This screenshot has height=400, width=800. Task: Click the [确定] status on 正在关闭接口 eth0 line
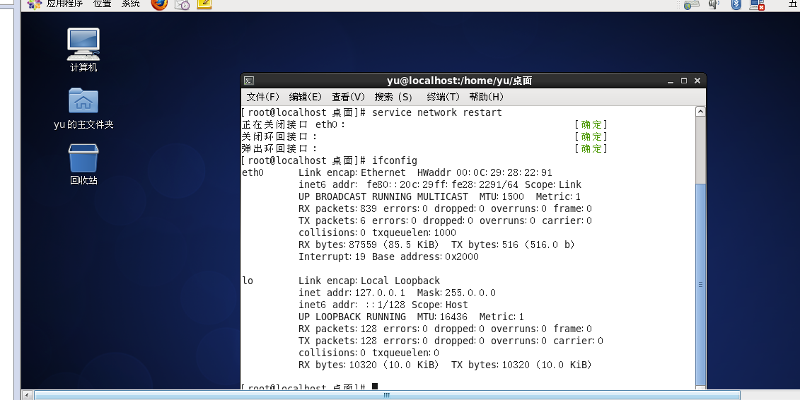[591, 125]
